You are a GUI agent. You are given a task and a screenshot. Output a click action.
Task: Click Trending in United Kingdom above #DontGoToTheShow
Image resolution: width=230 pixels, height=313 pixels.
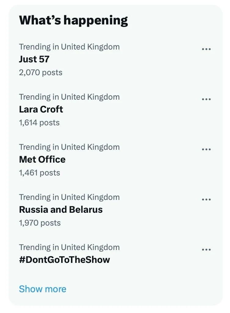(69, 247)
